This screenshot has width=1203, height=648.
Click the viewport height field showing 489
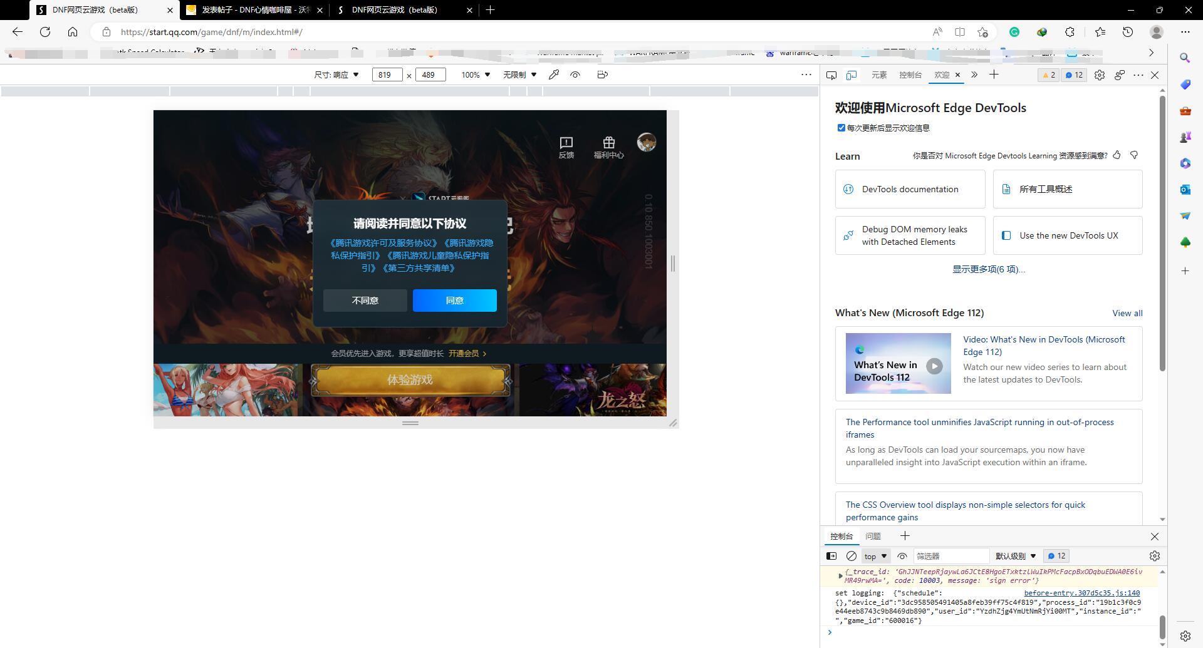click(x=430, y=75)
